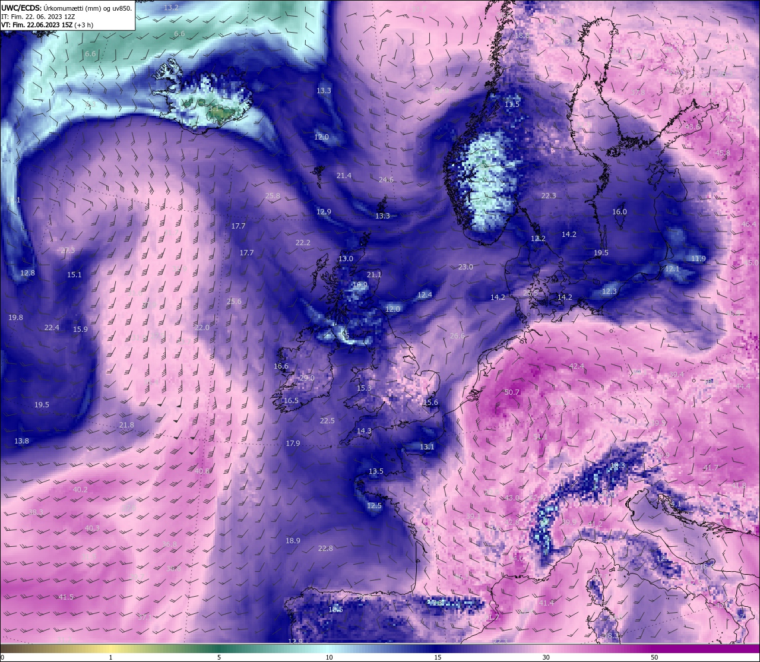Click the 13.8 value label
This screenshot has height=662, width=760.
point(21,441)
